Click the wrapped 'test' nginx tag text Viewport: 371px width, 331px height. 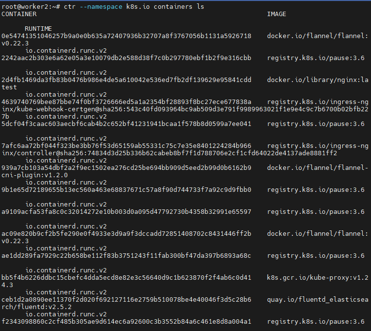pos(9,87)
